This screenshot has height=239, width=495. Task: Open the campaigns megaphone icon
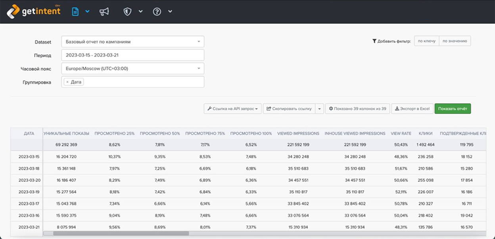coord(104,12)
